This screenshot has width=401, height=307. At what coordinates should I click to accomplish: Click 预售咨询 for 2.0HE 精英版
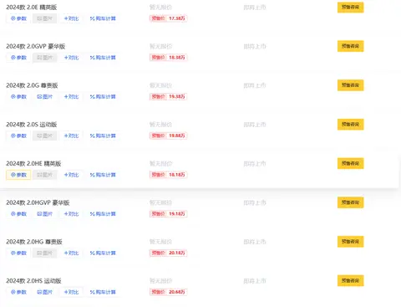(350, 163)
